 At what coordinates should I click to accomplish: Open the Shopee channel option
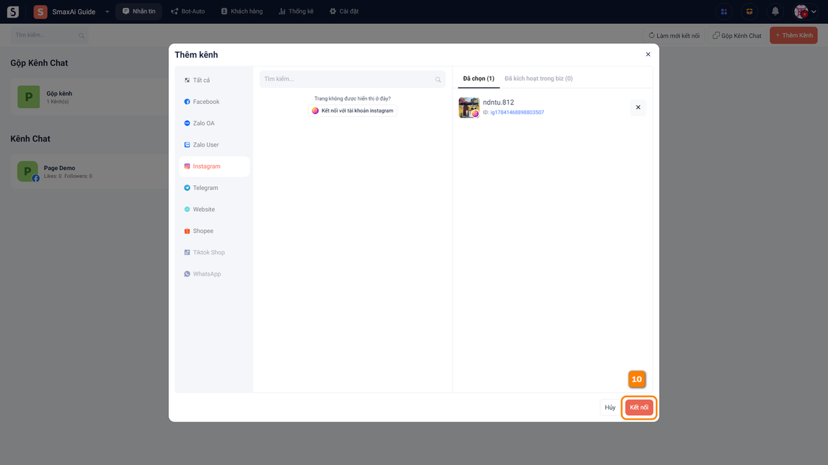point(202,231)
